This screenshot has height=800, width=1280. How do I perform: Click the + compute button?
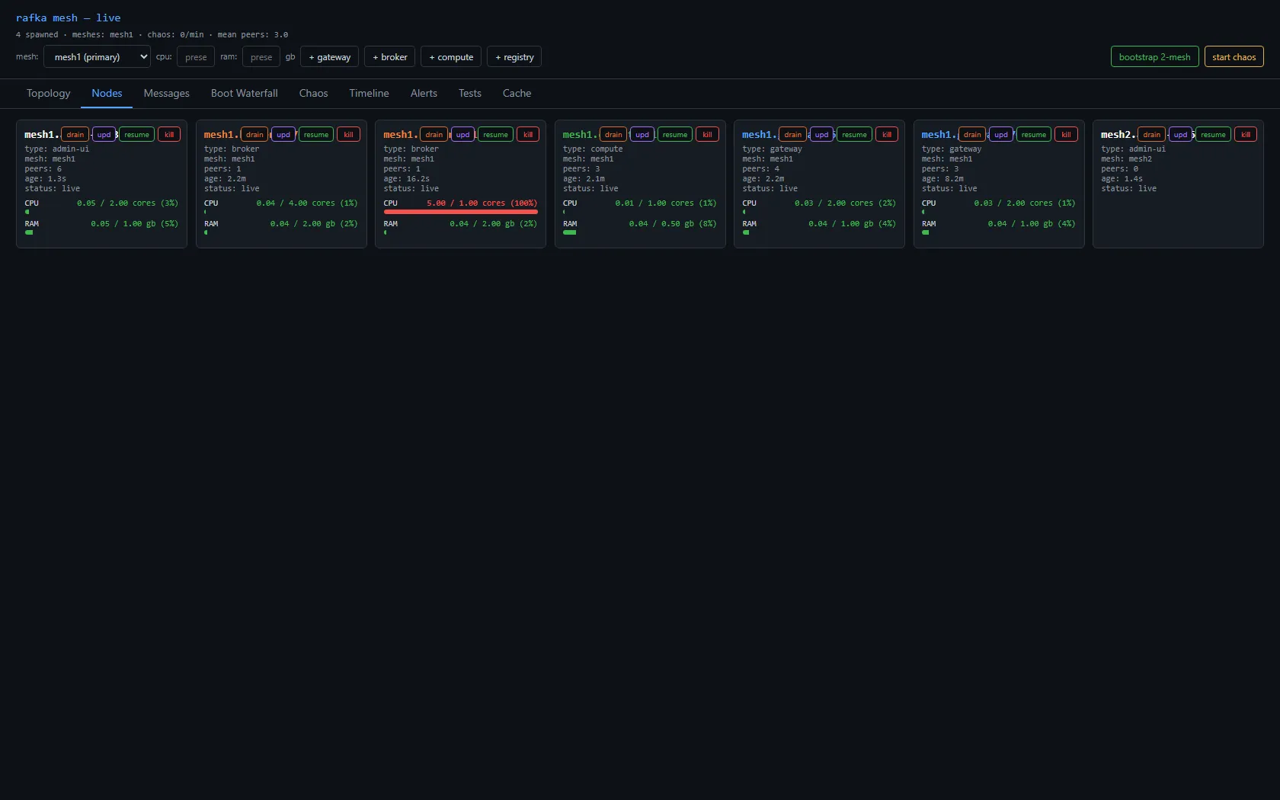point(451,56)
